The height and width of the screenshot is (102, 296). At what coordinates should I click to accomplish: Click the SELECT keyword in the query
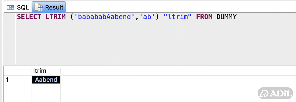29,17
